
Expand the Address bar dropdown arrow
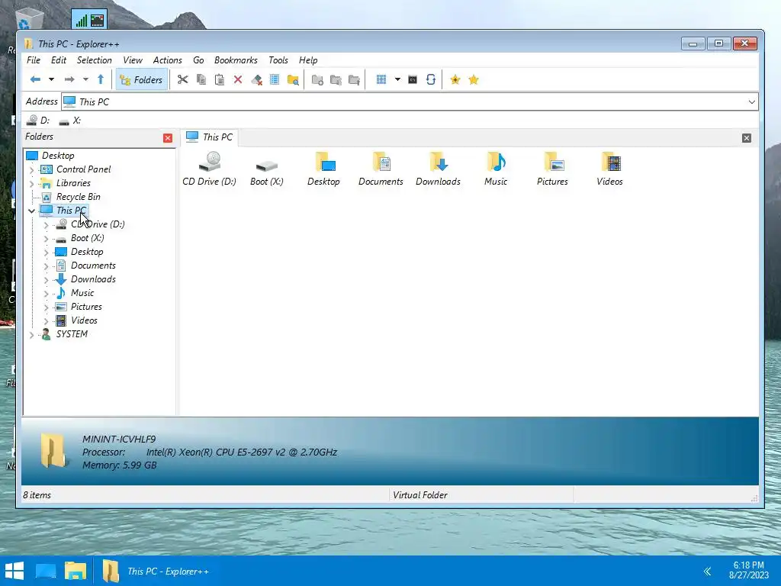pos(751,102)
